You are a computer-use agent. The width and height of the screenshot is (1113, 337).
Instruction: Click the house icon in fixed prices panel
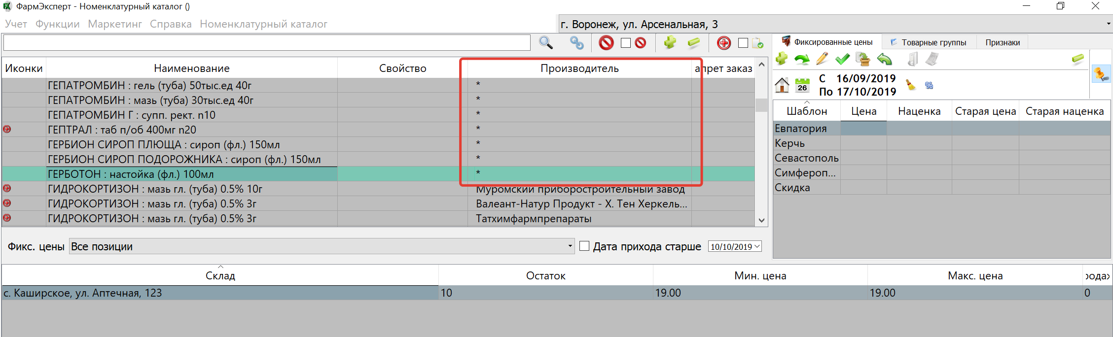coord(782,85)
